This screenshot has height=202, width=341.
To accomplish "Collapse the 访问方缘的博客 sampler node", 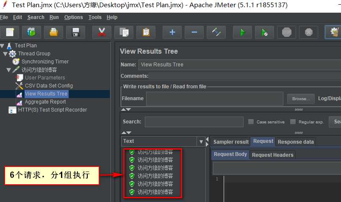I will click(x=9, y=70).
